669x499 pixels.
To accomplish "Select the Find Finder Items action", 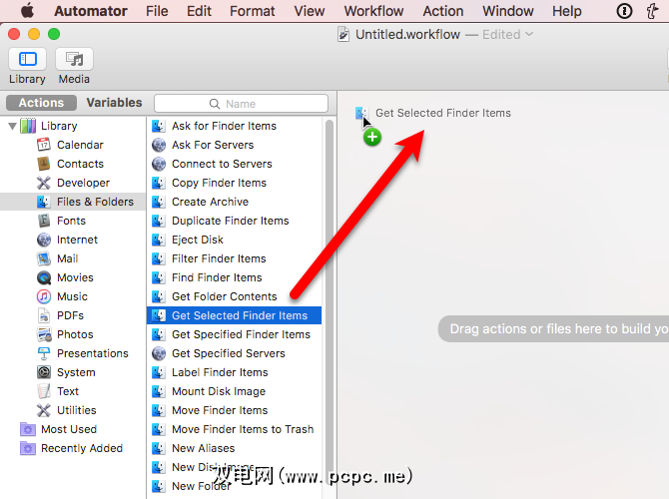I will coord(235,277).
